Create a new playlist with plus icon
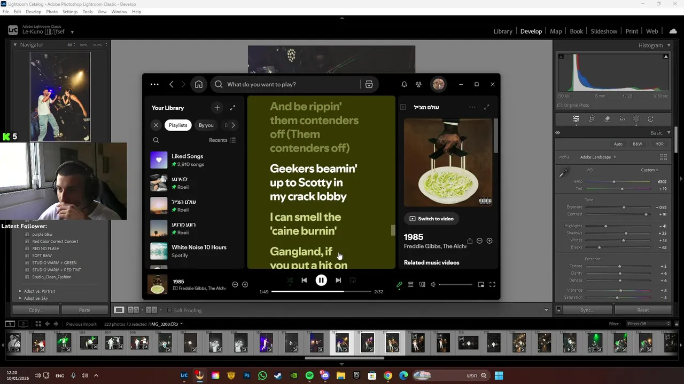This screenshot has height=384, width=684. coord(217,108)
